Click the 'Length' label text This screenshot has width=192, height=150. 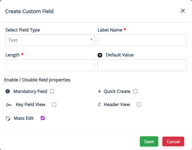coord(12,55)
